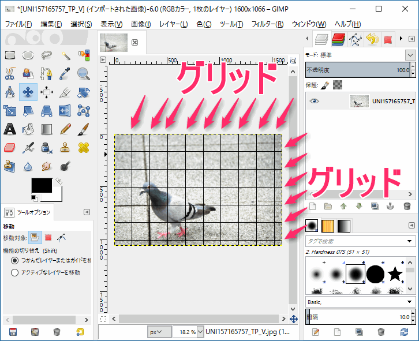
Task: Choose the Eraser tool
Action: coord(10,148)
